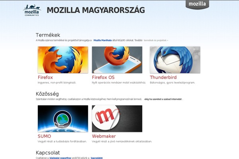Open the mozilla tab at top right
The width and height of the screenshot is (239, 159).
197,4
